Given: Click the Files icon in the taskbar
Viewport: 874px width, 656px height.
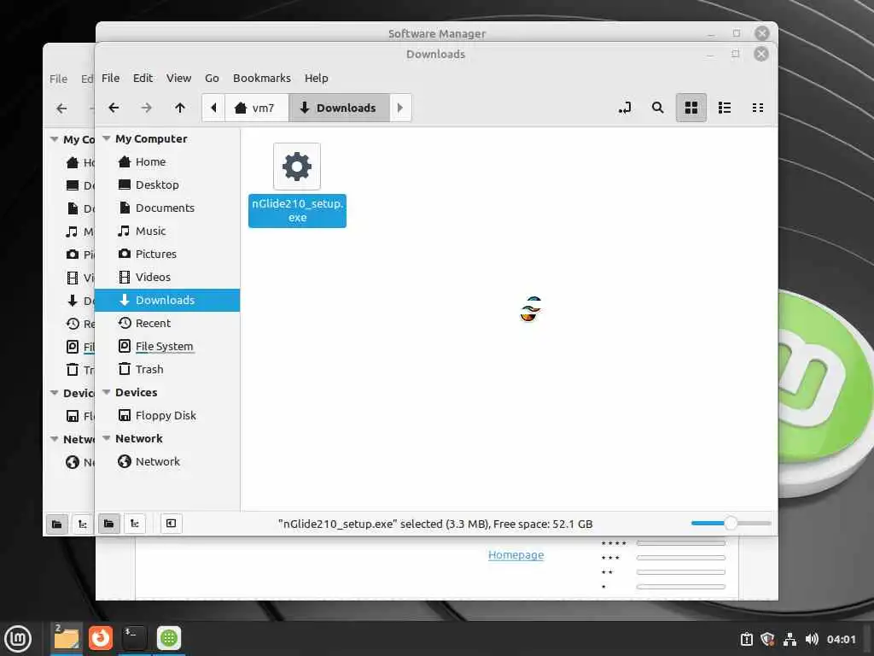Looking at the screenshot, I should 67,638.
